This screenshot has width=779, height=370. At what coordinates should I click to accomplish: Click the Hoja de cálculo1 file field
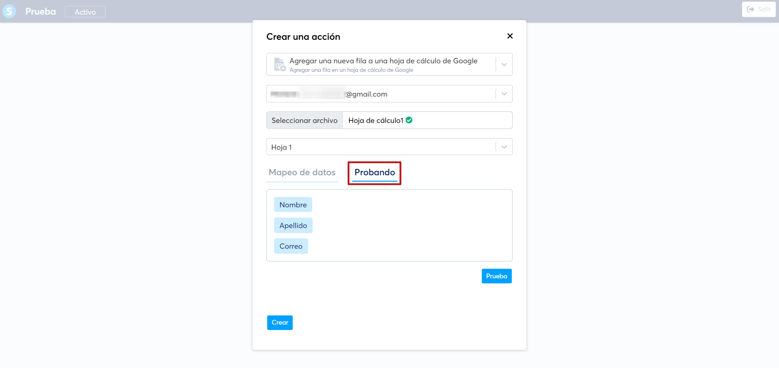pos(427,120)
